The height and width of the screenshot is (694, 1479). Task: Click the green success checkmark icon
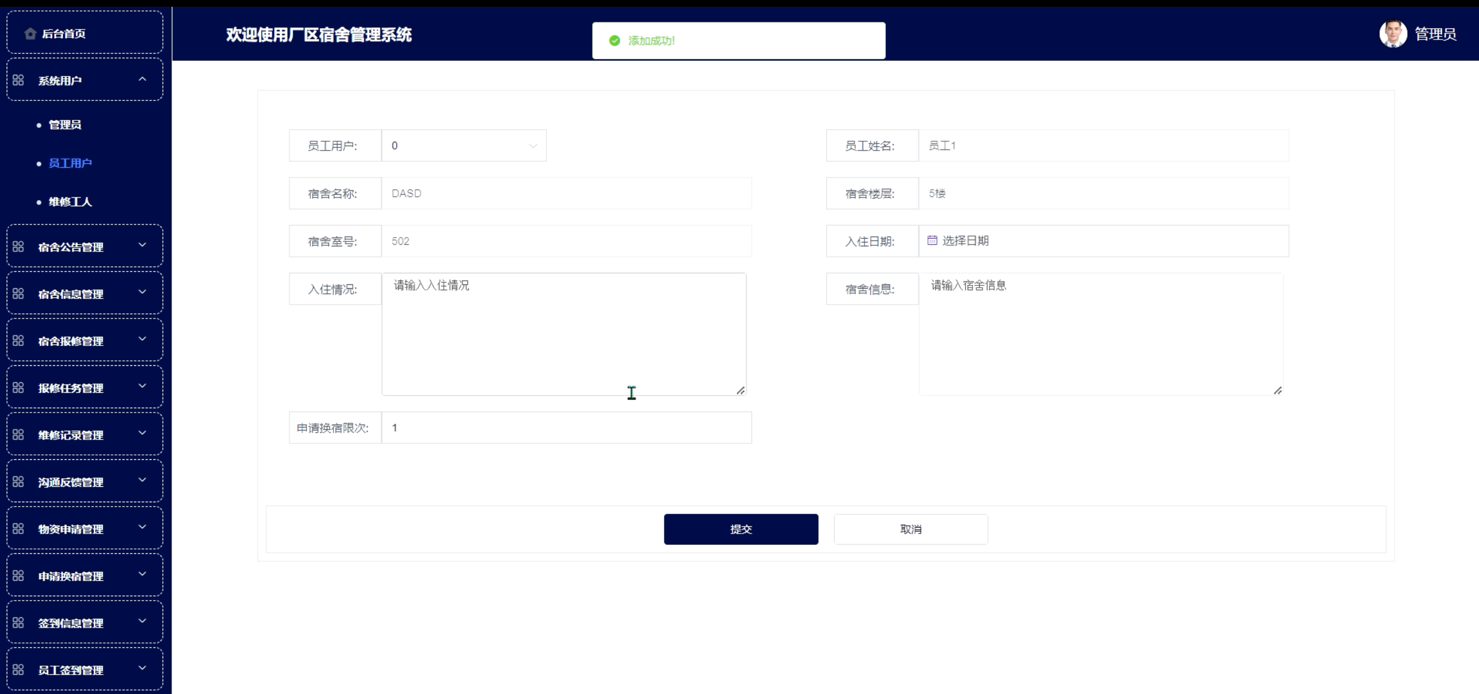click(x=615, y=40)
